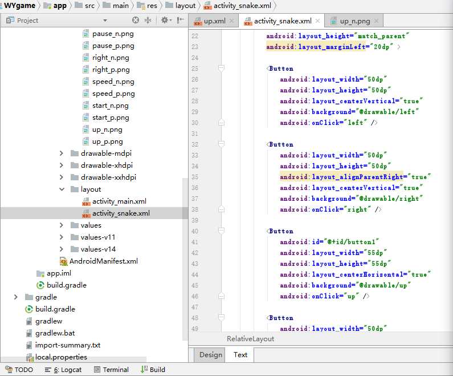Open the Project panel settings gear
The width and height of the screenshot is (453, 376).
[166, 20]
